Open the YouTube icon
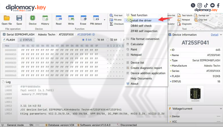This screenshot has height=127, width=223. pyautogui.click(x=212, y=5)
